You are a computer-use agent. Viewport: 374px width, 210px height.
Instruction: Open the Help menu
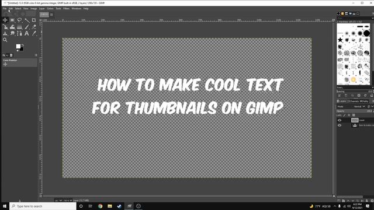tap(86, 9)
